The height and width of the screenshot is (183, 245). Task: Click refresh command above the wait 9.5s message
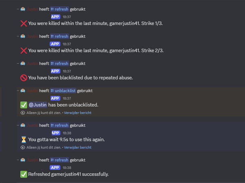pos(59,125)
